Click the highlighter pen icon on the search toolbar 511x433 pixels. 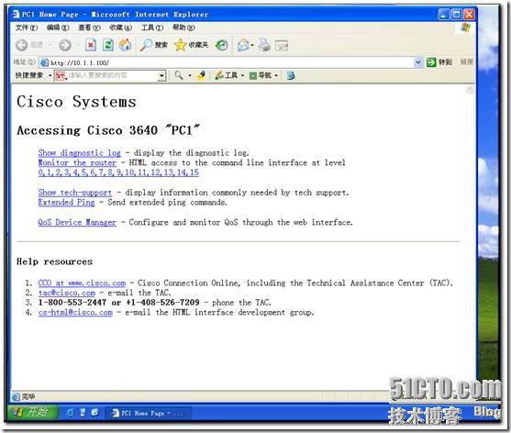(201, 75)
